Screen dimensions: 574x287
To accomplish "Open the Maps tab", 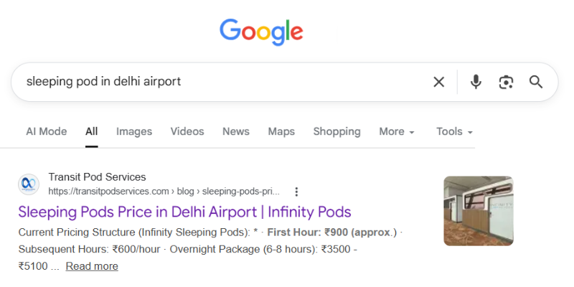I will point(281,132).
